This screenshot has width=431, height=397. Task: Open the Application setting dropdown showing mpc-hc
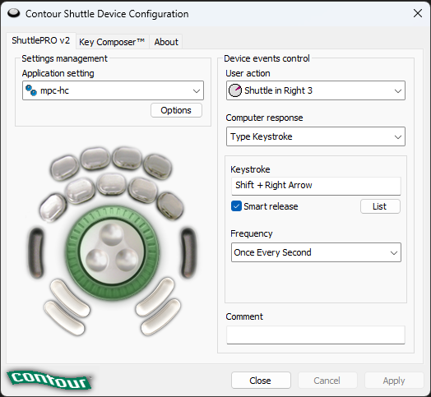click(x=113, y=90)
